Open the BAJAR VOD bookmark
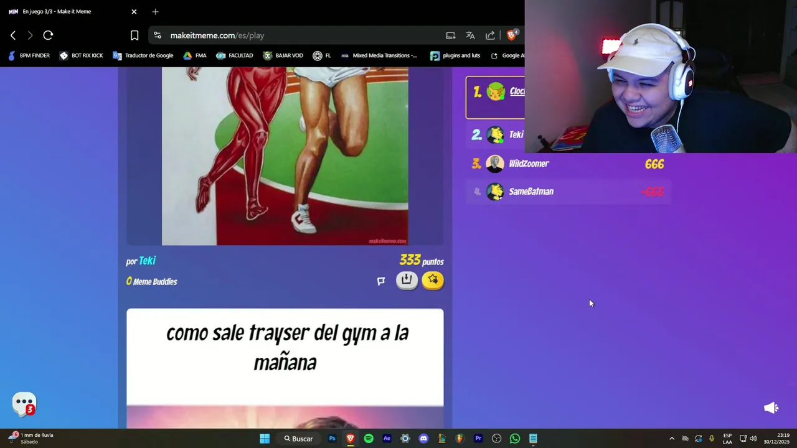 (x=283, y=55)
